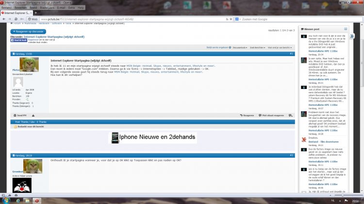364x204 pixels.
Task: Open the discussion title link Internet Explorer Startpagina
Action: (x=54, y=37)
